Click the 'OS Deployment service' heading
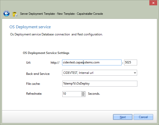The width and height of the screenshot is (159, 125). 30,27
